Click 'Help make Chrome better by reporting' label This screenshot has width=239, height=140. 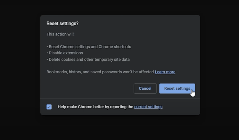pyautogui.click(x=96, y=107)
